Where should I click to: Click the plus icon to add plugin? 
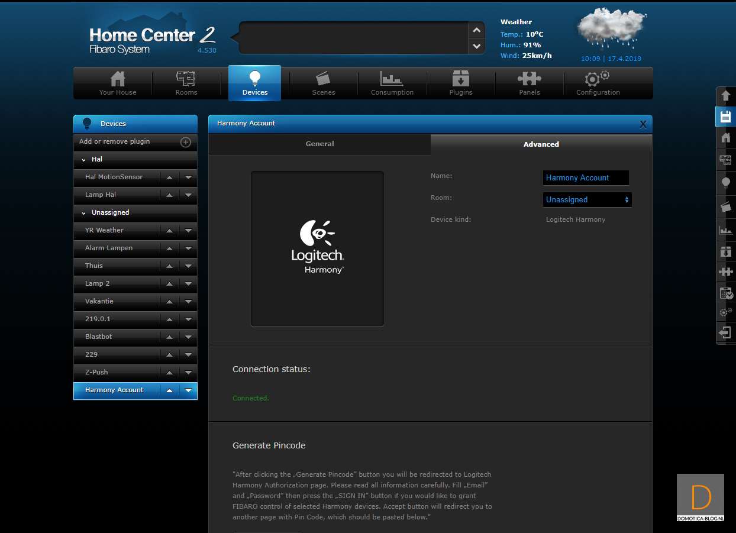(x=185, y=142)
